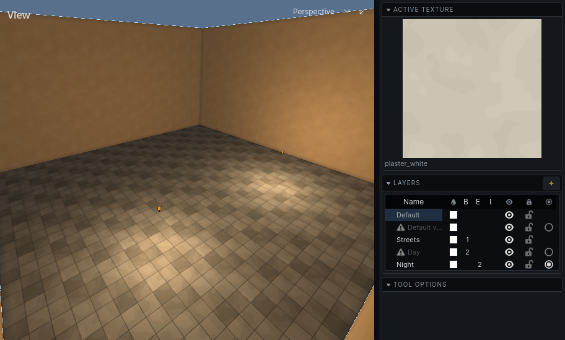Click the warning icon on Day layer
Screen dimensions: 565x340
(401, 252)
